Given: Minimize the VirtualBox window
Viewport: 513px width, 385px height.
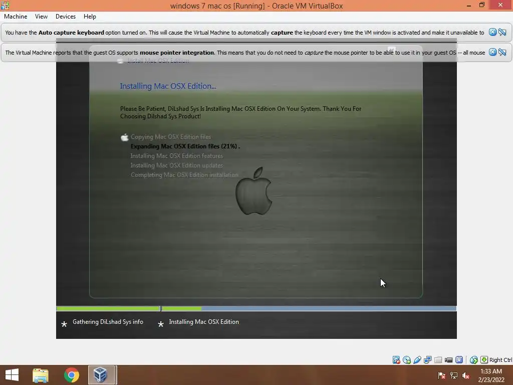Looking at the screenshot, I should (x=469, y=5).
